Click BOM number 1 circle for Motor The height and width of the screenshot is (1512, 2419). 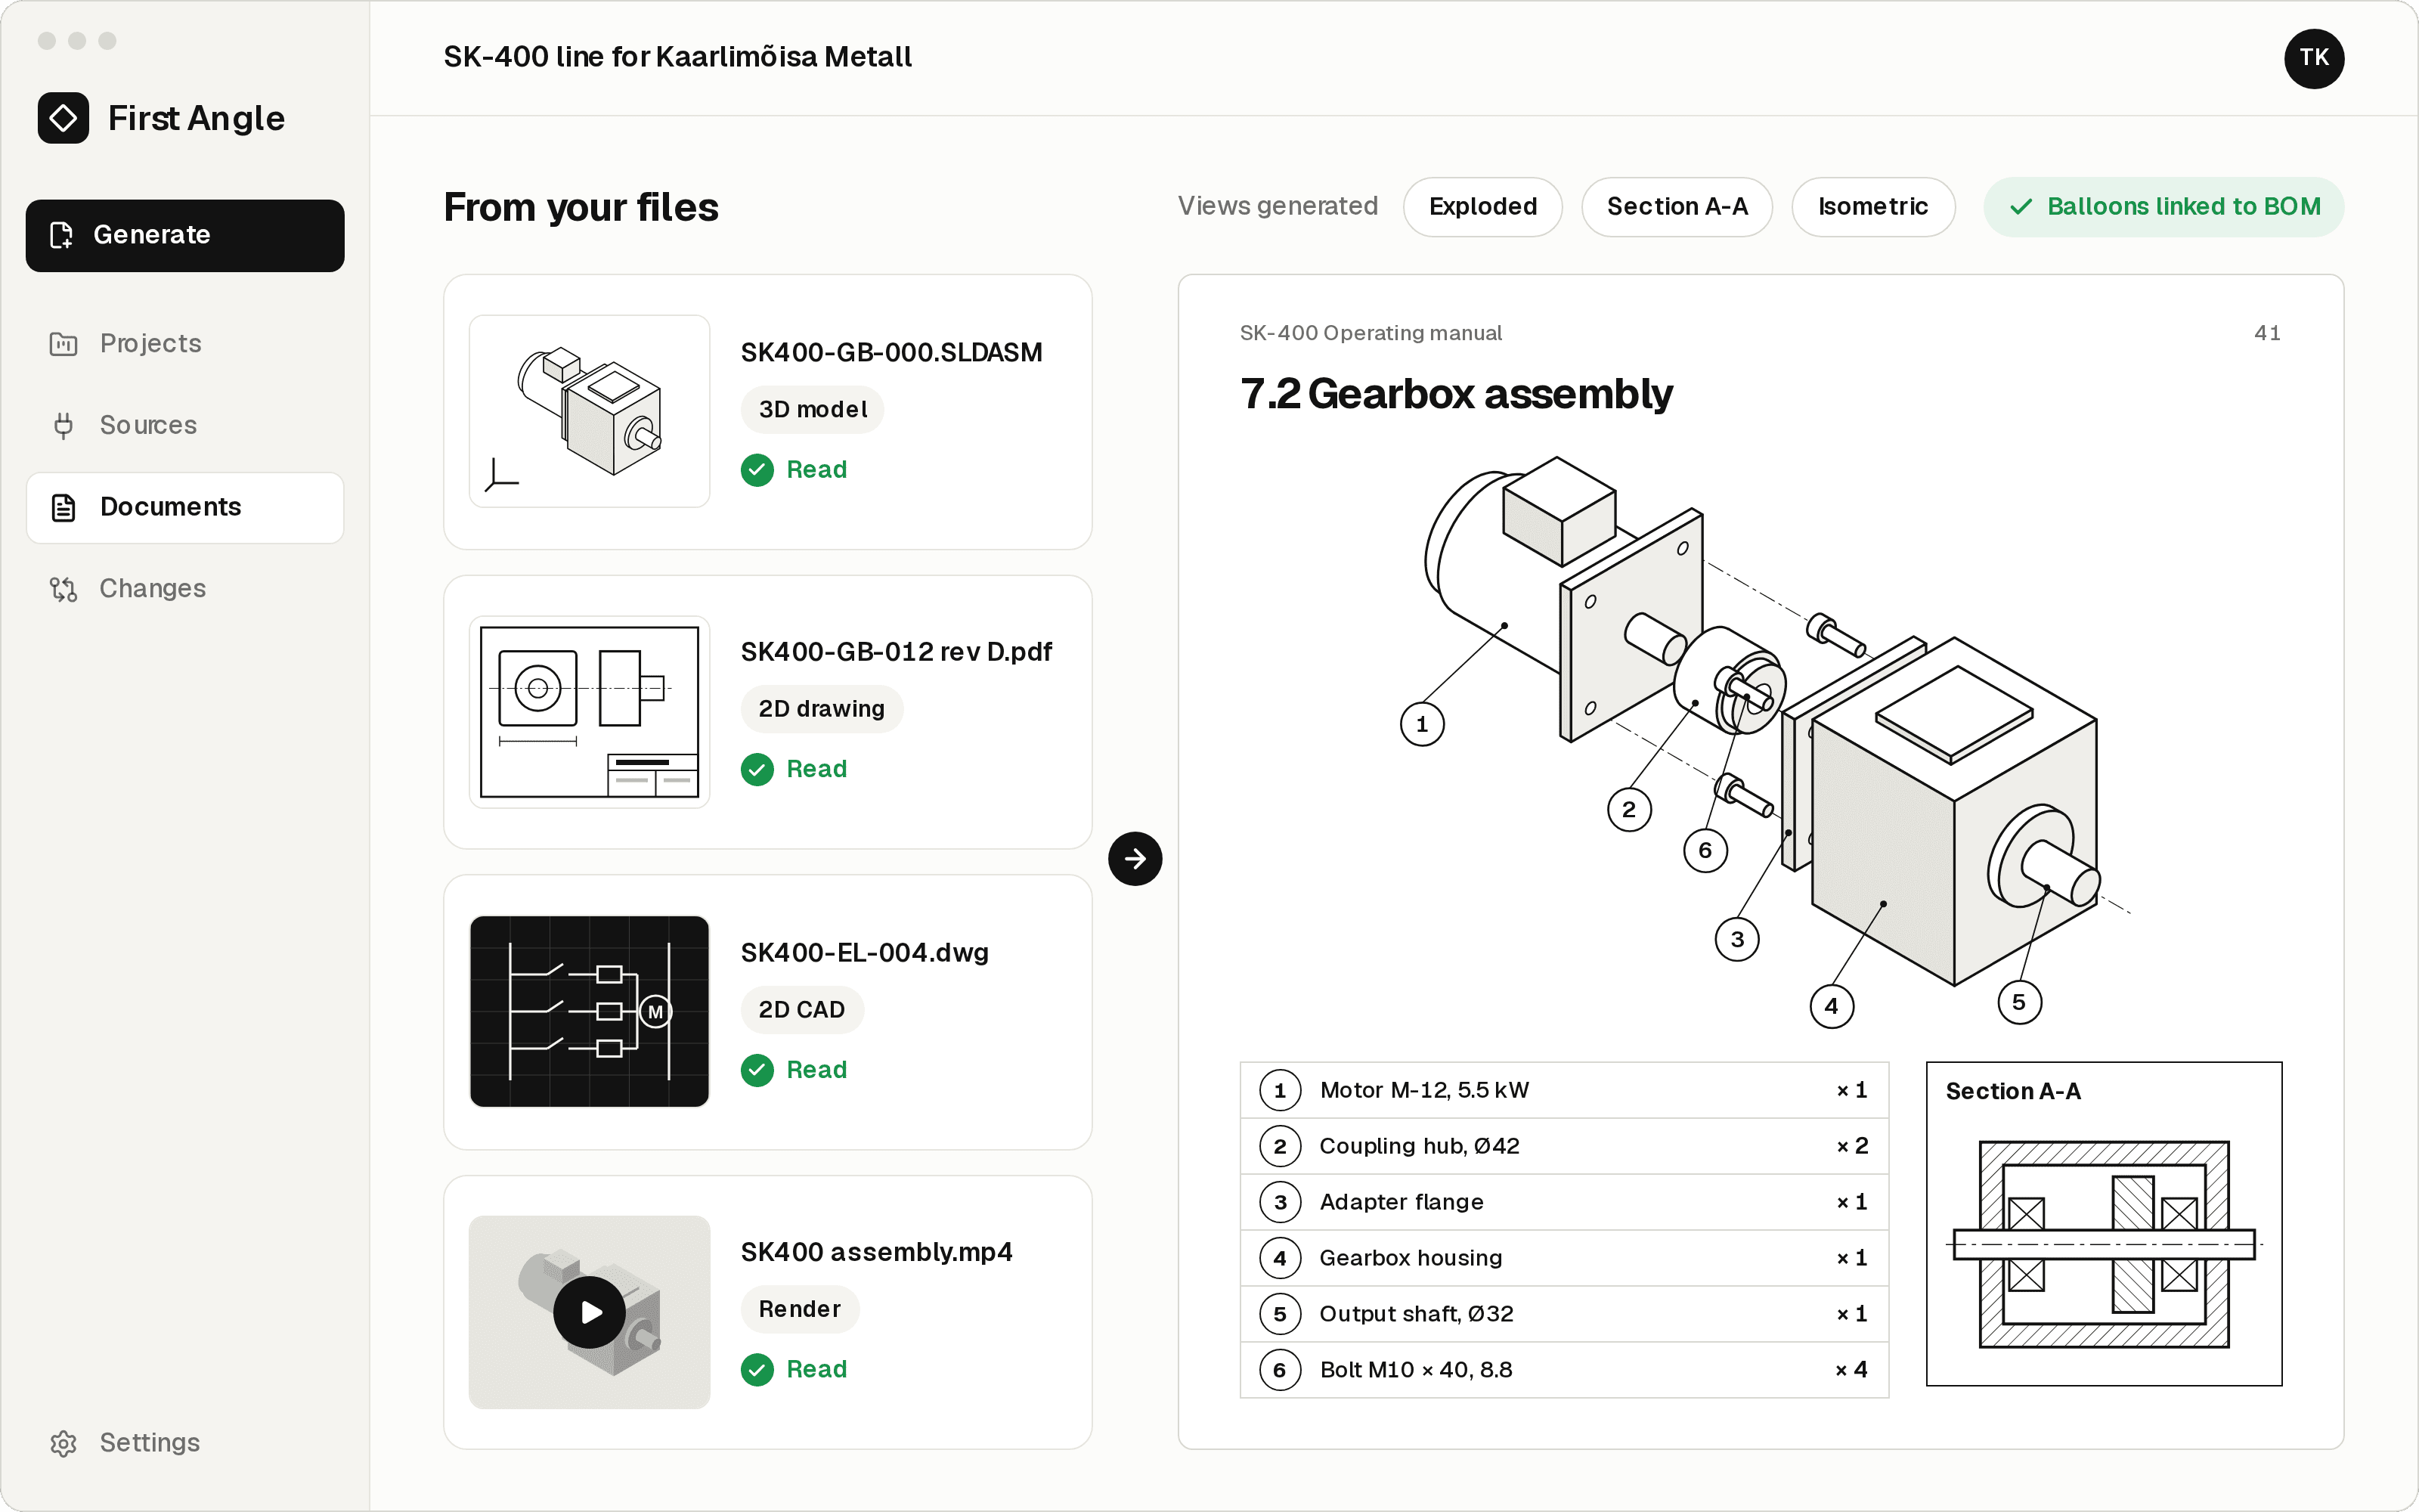(x=1280, y=1090)
